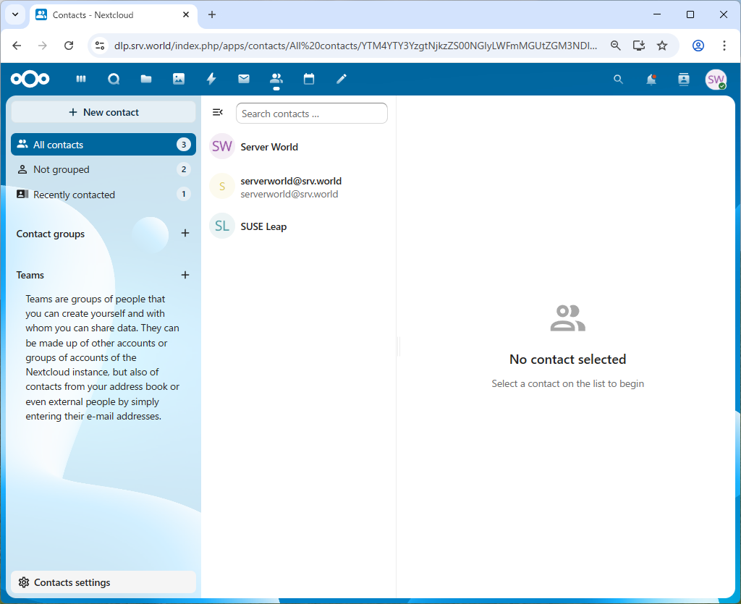Select Recently contacted in sidebar
This screenshot has width=741, height=604.
pyautogui.click(x=103, y=195)
